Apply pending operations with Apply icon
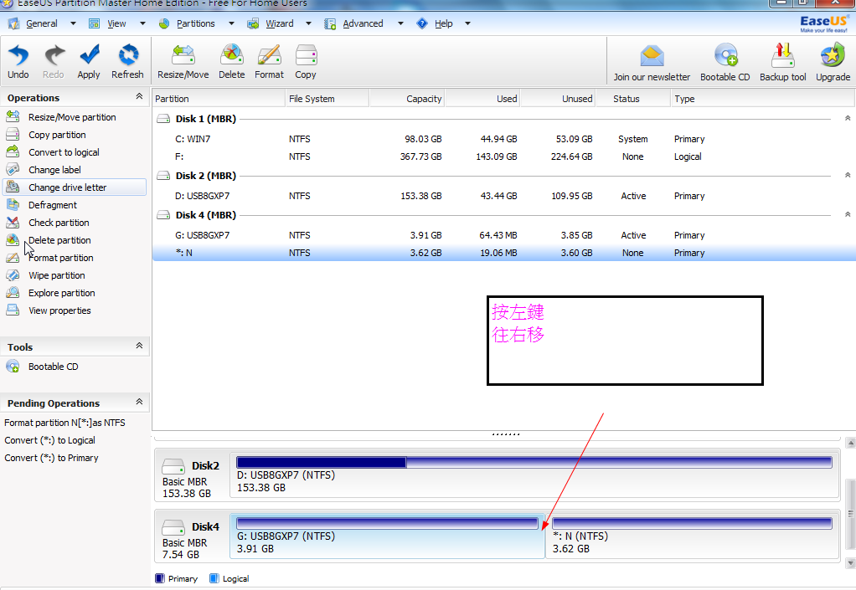 click(x=89, y=61)
